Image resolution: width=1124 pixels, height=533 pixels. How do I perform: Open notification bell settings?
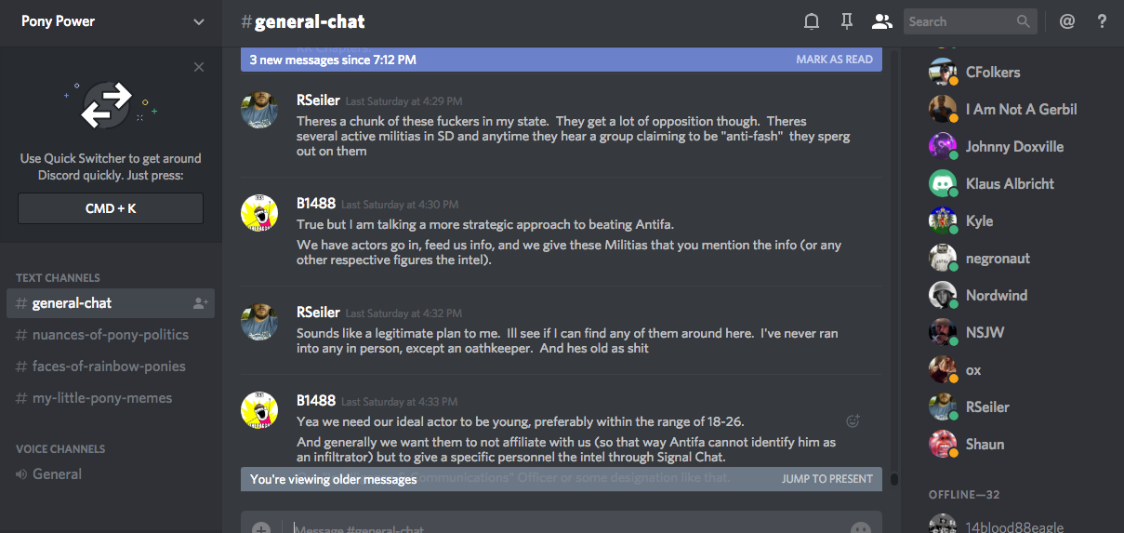(x=812, y=21)
